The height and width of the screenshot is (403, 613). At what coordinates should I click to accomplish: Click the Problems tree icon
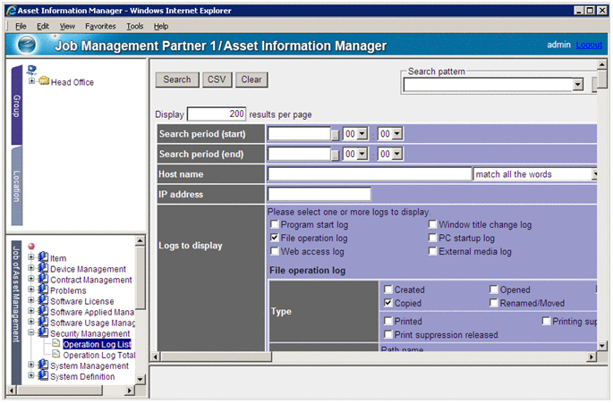click(43, 290)
